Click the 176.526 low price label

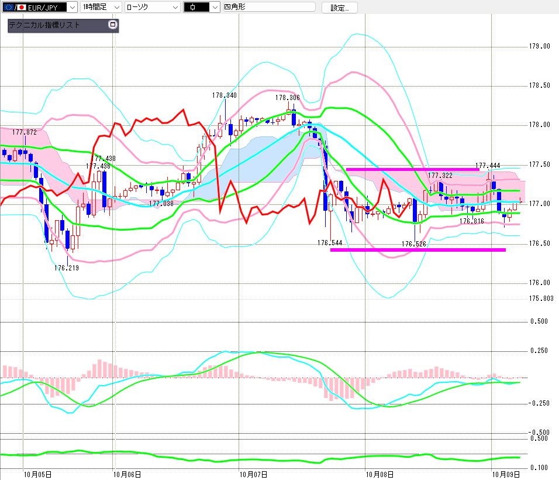point(414,244)
